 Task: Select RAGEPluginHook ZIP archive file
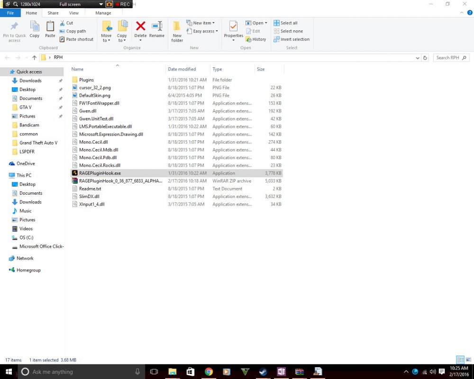(x=176, y=181)
